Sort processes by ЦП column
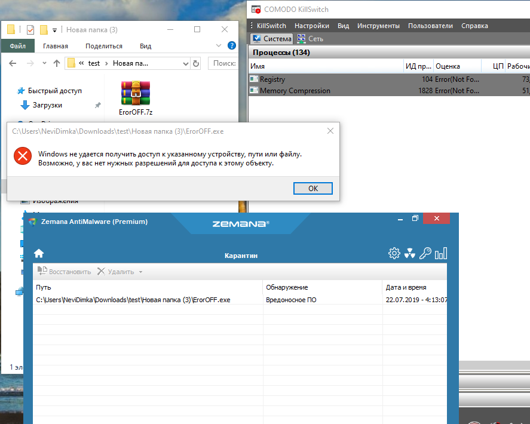This screenshot has height=424, width=530. [x=494, y=66]
